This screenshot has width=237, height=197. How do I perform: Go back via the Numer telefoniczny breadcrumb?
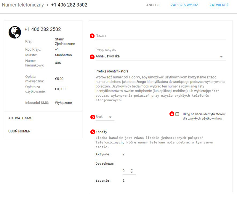[23, 5]
